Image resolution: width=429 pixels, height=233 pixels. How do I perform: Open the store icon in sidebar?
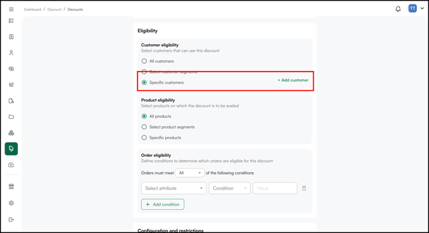tap(12, 186)
